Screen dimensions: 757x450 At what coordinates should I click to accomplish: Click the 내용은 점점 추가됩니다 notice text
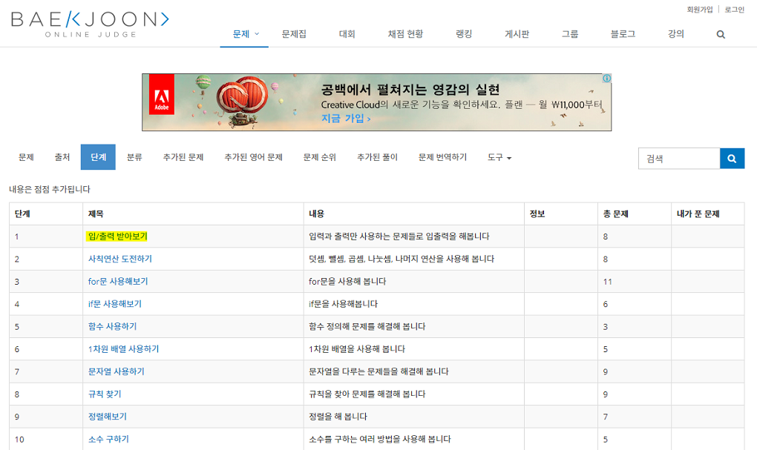(x=49, y=189)
